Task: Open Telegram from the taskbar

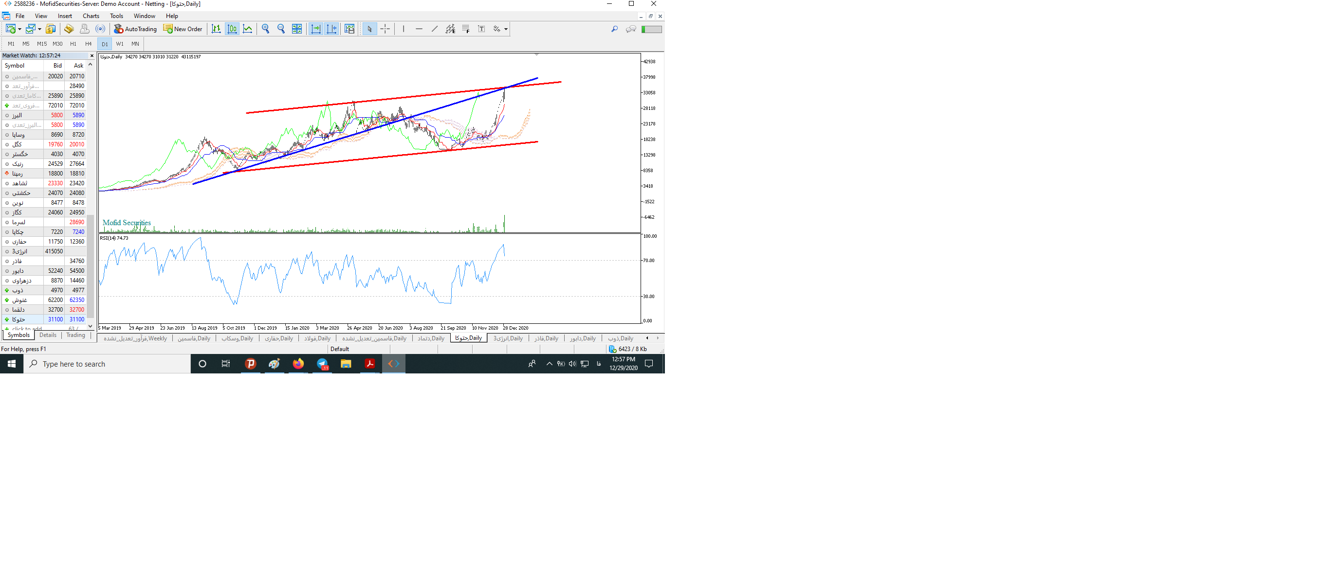Action: pos(322,364)
